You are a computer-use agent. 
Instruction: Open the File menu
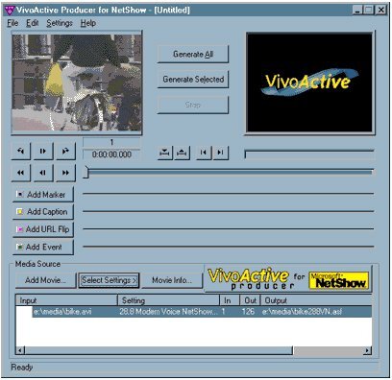coord(12,23)
